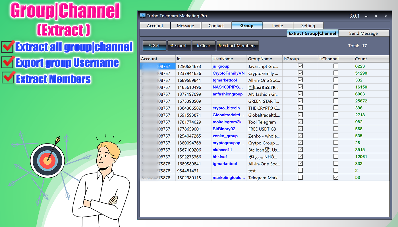This screenshot has height=227, width=398.
Task: Toggle IsChannel checkbox for marketingtools row
Action: point(336,177)
